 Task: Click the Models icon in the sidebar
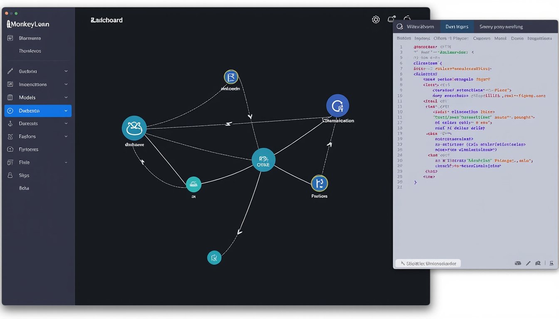coord(9,97)
